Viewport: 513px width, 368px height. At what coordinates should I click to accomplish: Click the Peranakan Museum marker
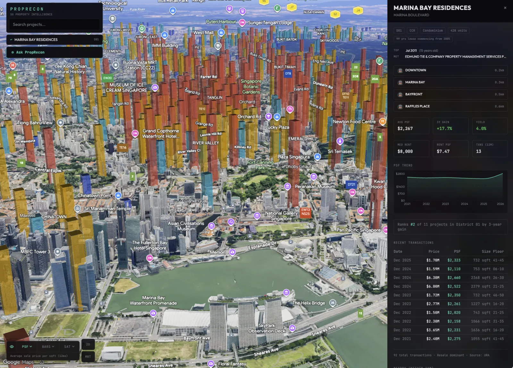click(x=288, y=187)
